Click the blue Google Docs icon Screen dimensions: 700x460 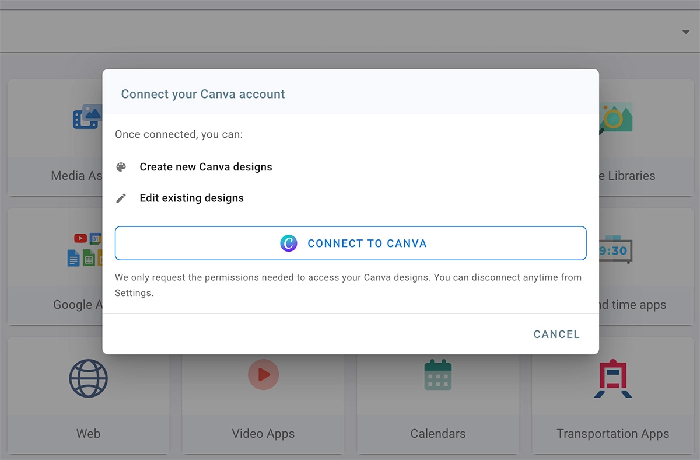[73, 259]
